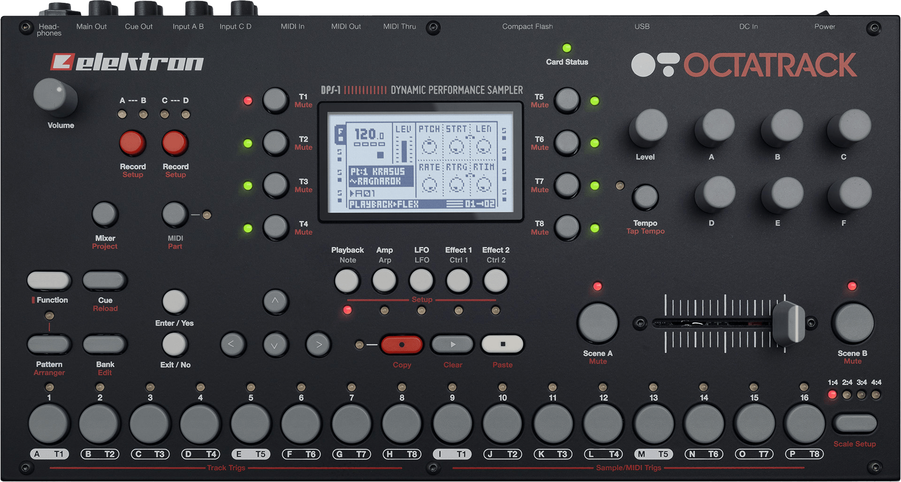Click the Record Setup button under A --- B

click(x=132, y=143)
